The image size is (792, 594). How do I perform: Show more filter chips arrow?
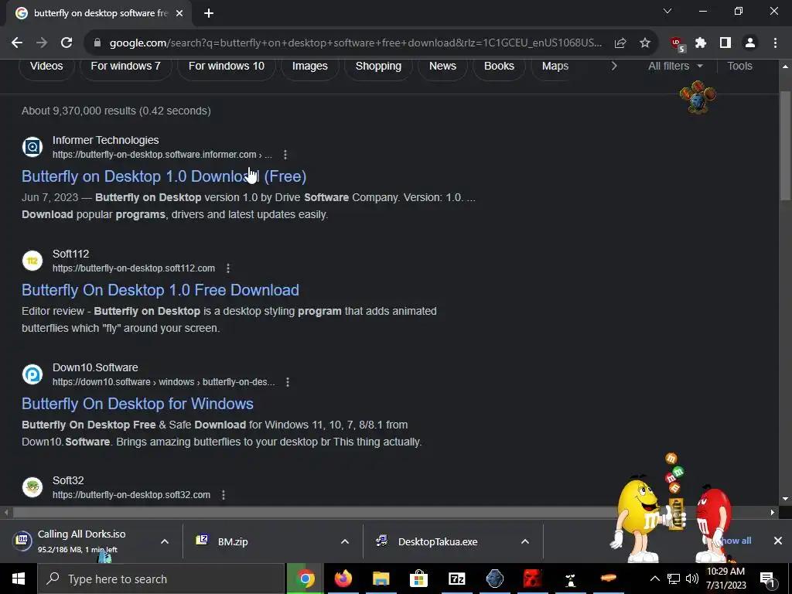click(x=614, y=67)
